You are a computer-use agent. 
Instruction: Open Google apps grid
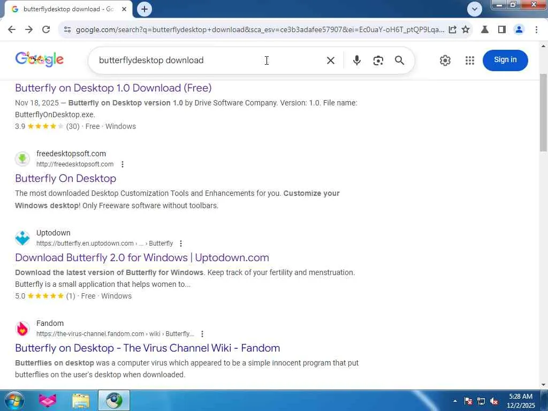tap(470, 60)
